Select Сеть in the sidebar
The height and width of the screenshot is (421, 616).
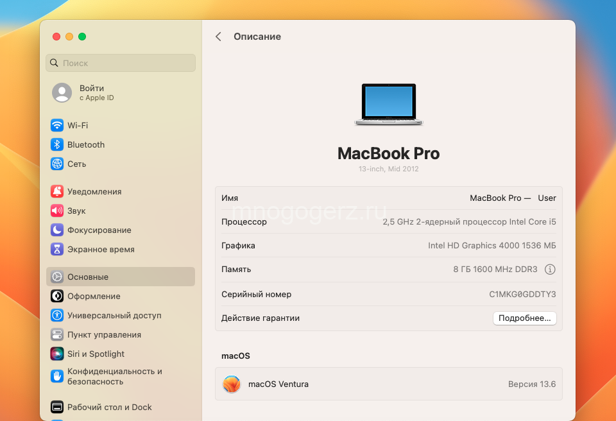click(x=76, y=164)
